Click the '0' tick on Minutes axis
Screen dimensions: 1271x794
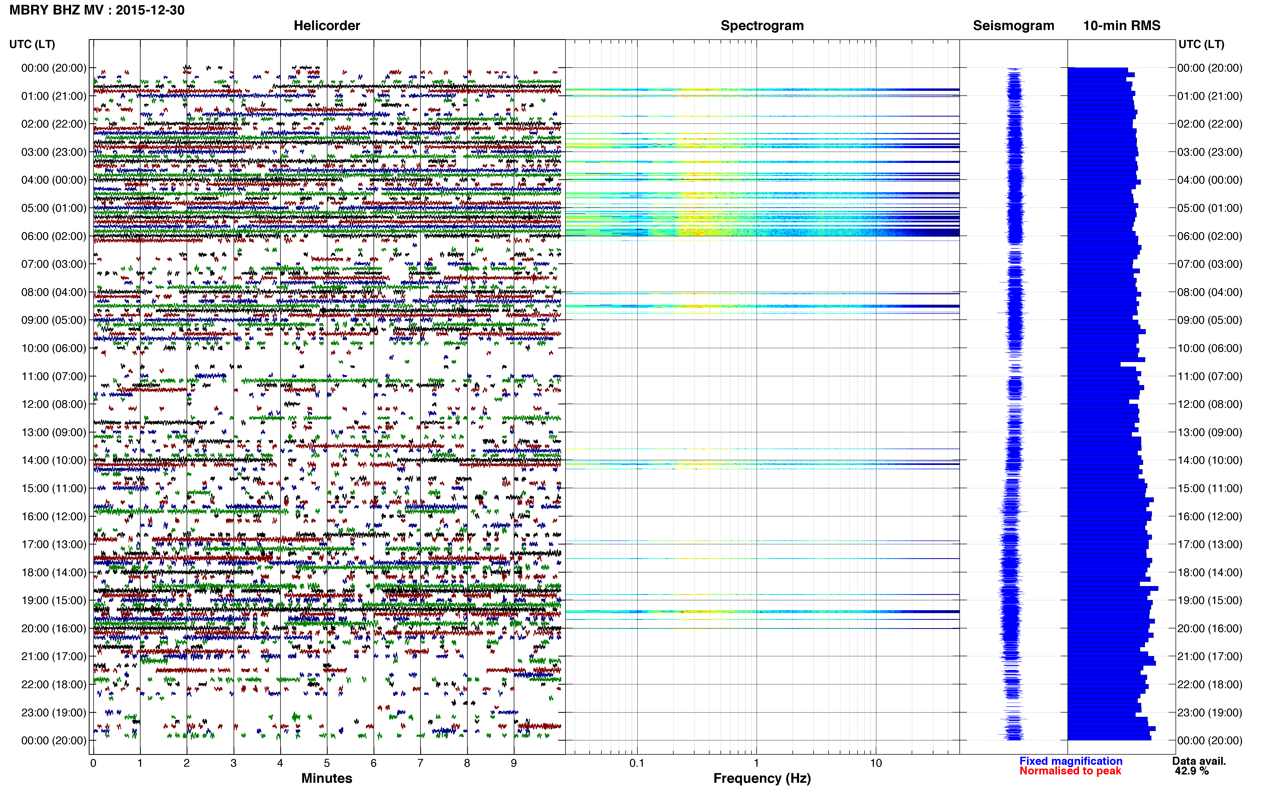tap(93, 763)
